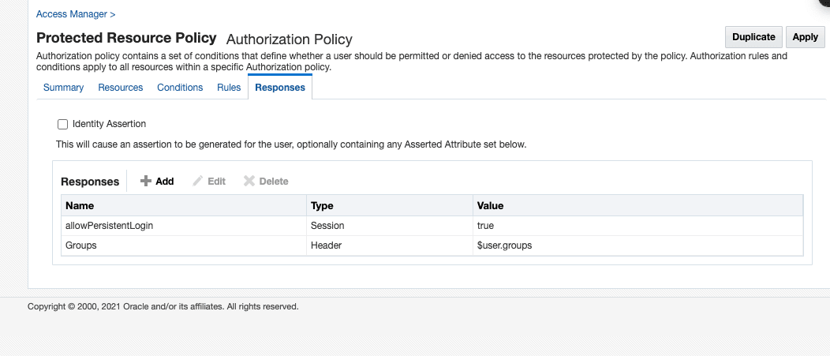Enable the Identity Assertion checkbox

click(62, 125)
